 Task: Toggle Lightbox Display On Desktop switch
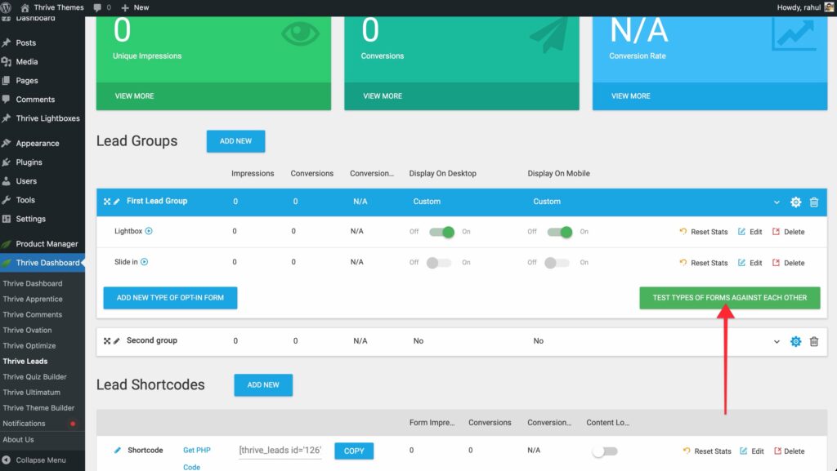click(x=441, y=232)
